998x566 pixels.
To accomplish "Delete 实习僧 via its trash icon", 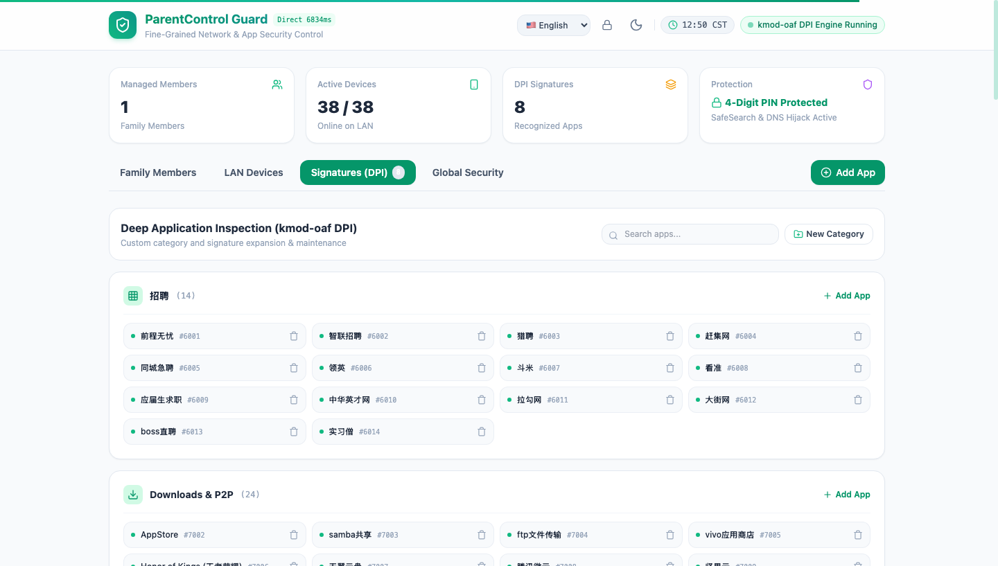I will click(482, 432).
